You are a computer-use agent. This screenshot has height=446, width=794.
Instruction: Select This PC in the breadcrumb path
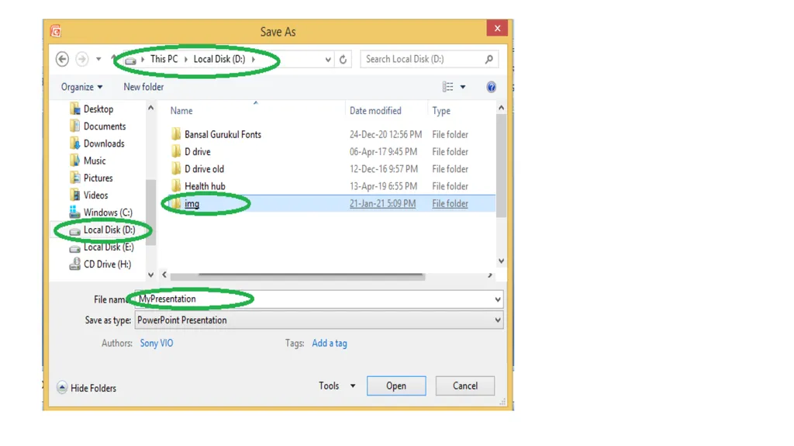tap(164, 59)
